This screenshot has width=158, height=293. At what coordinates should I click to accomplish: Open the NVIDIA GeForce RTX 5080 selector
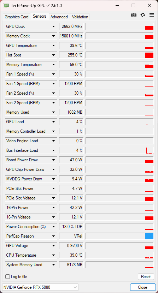pos(40,287)
